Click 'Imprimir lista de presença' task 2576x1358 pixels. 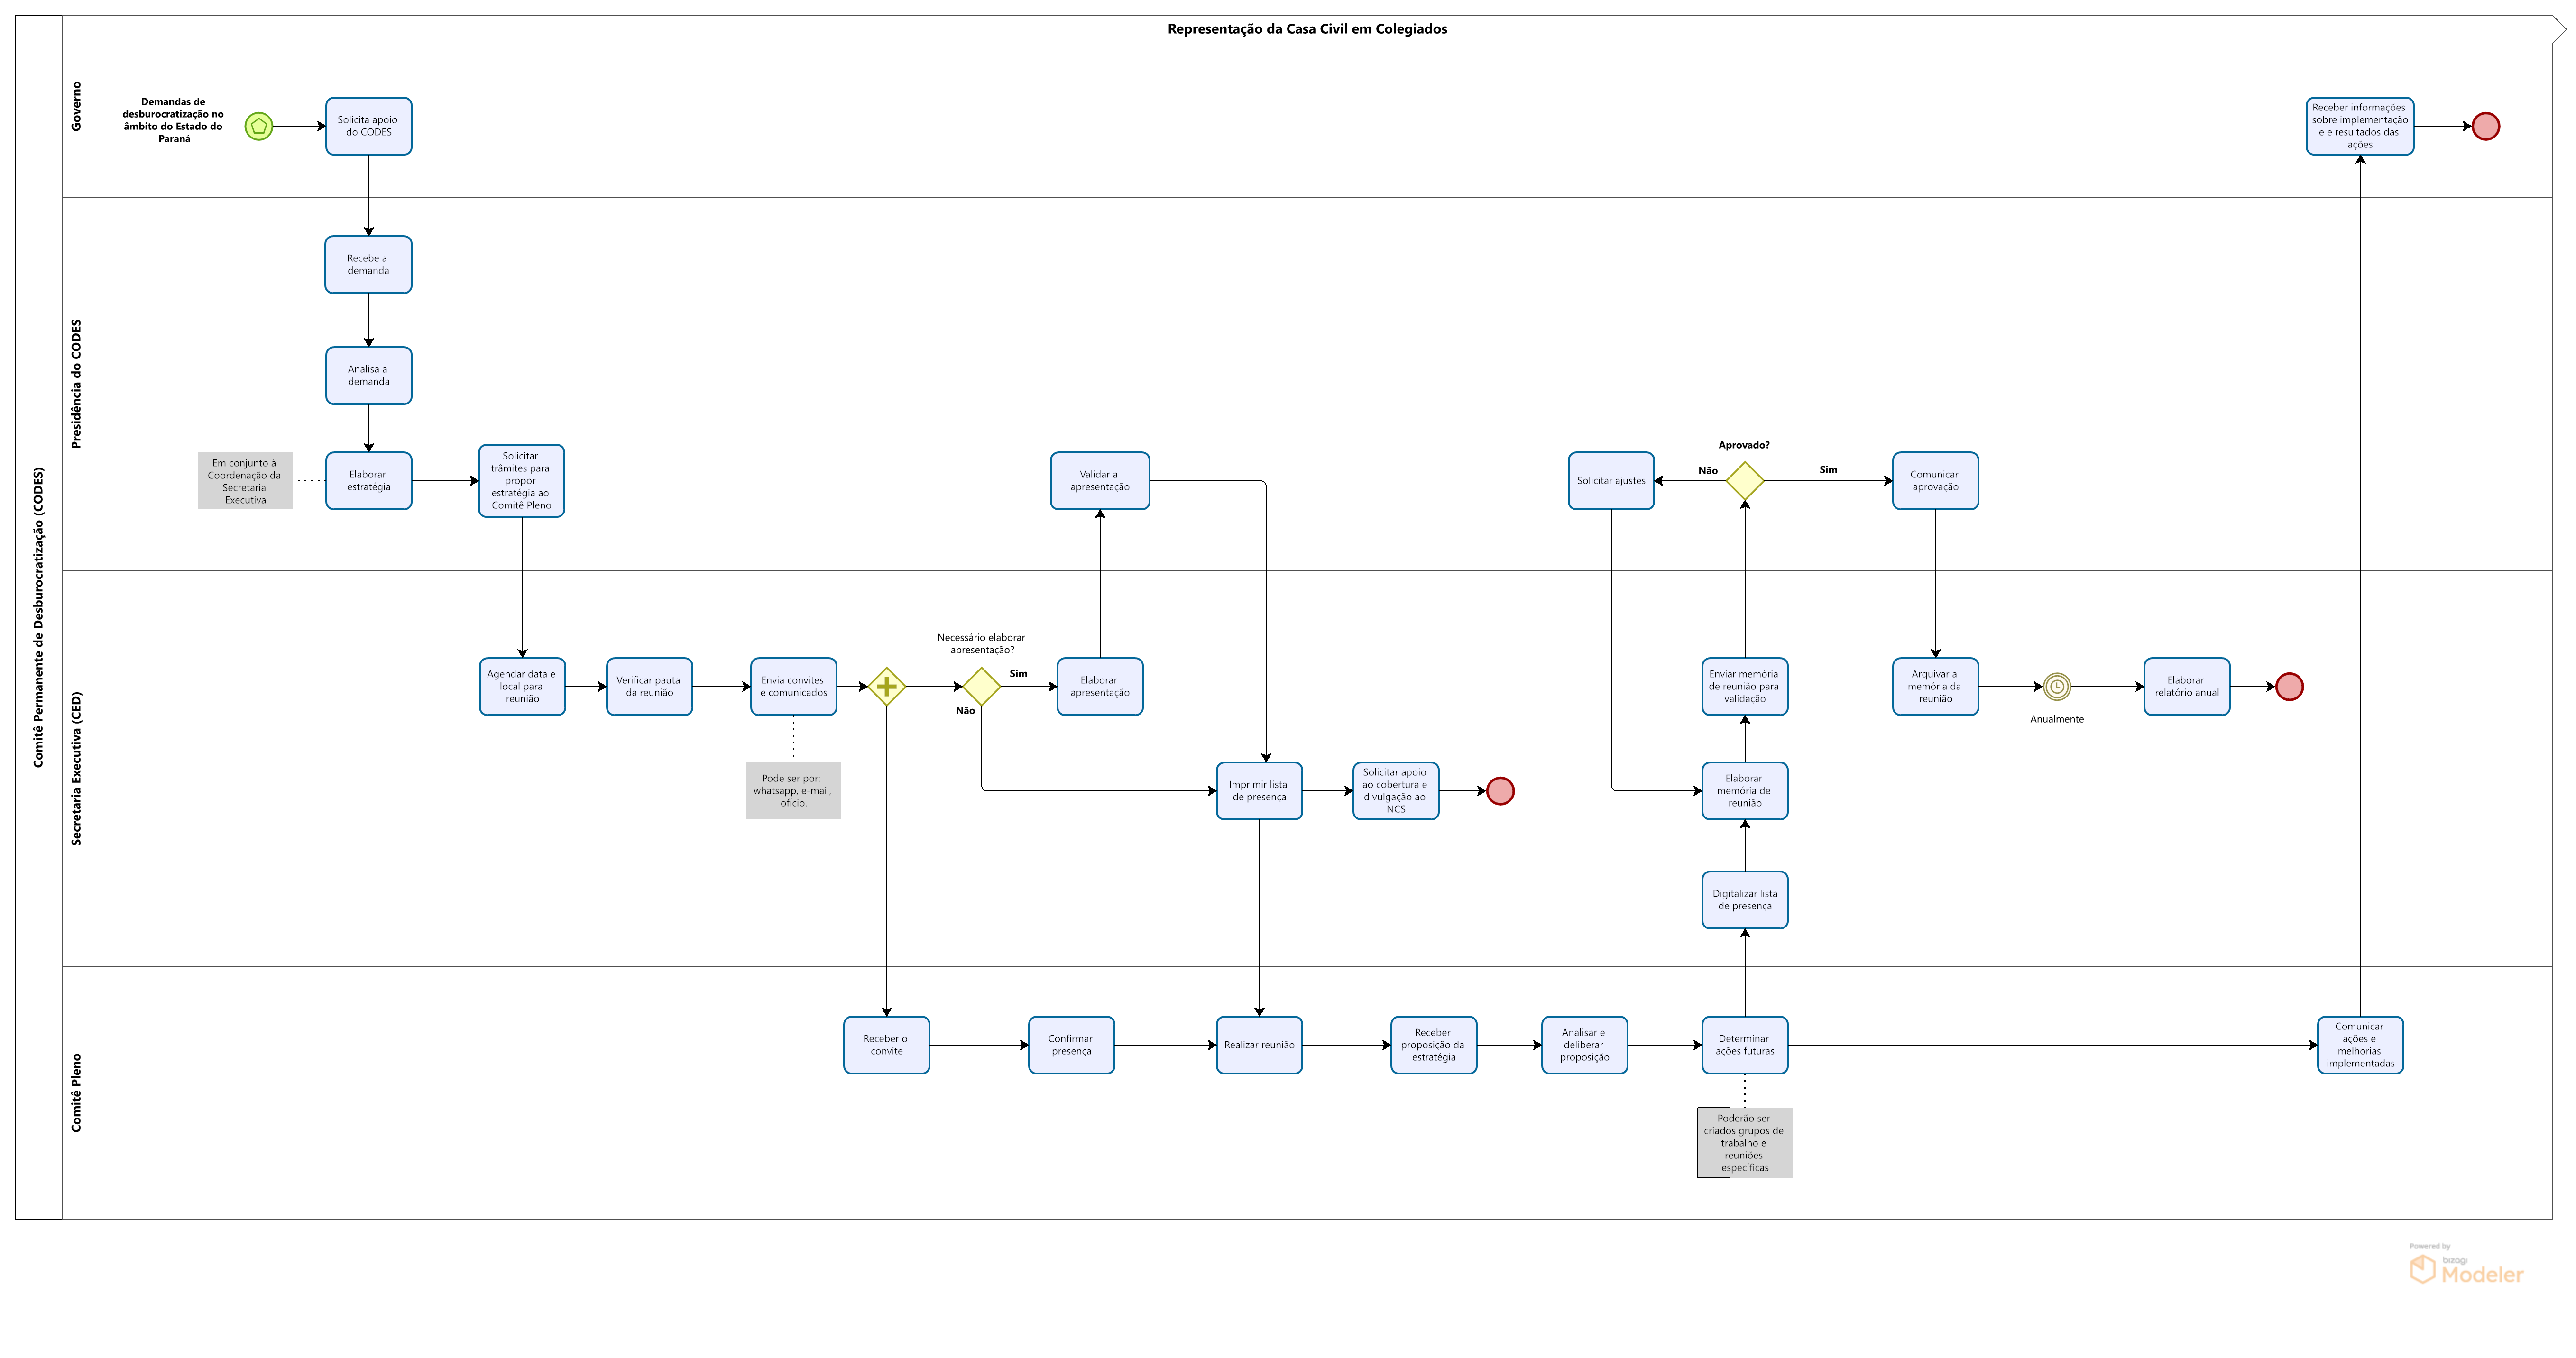(x=1259, y=791)
